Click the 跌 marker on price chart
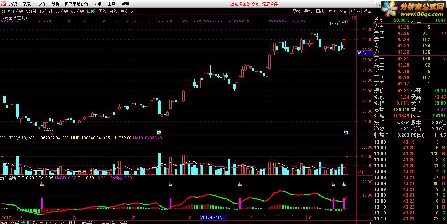The height and width of the screenshot is (224, 447). (x=159, y=132)
